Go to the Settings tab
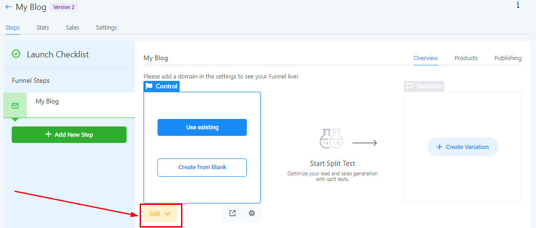This screenshot has height=228, width=536. click(x=106, y=28)
